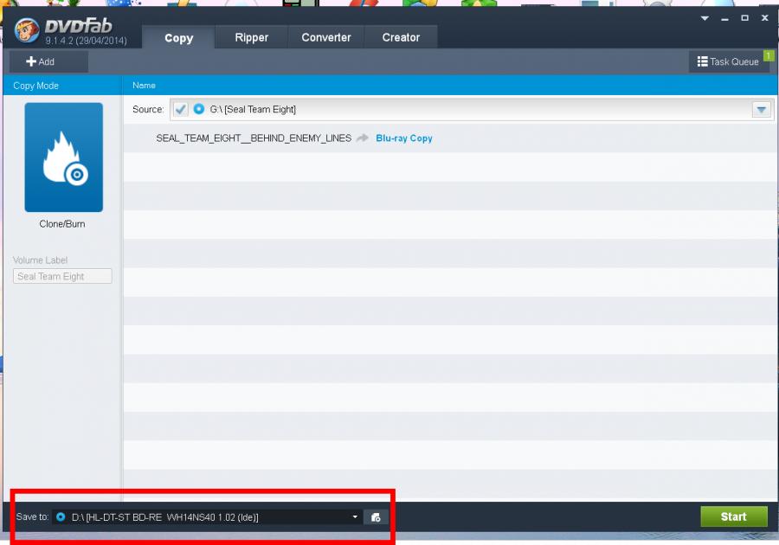Click the arrow icon before Blu-ray Copy
Screen dimensions: 779x545
click(x=363, y=138)
